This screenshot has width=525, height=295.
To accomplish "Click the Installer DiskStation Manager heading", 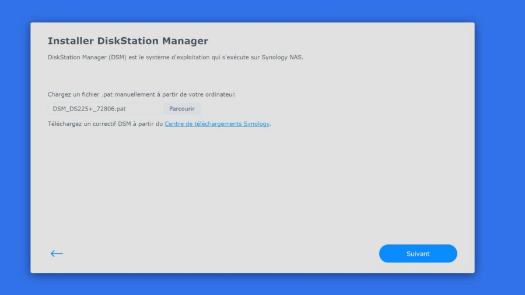I will 128,41.
